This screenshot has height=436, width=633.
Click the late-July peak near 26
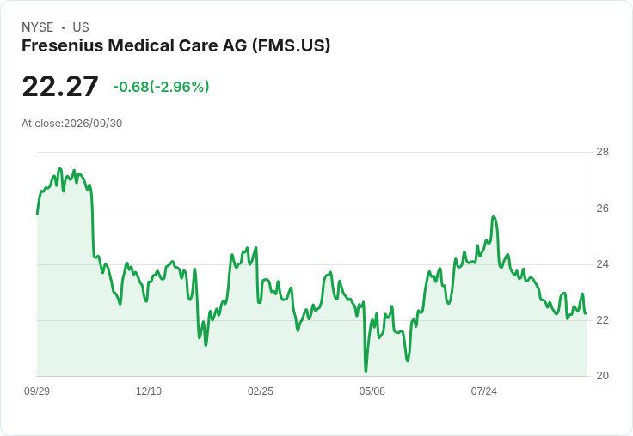[494, 217]
